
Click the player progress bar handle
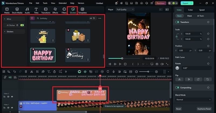(x=122, y=58)
